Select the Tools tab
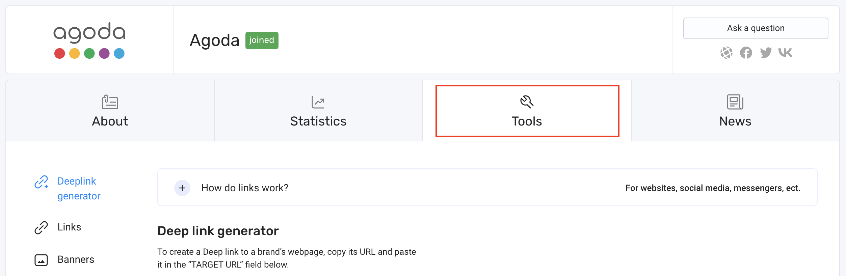 point(527,111)
